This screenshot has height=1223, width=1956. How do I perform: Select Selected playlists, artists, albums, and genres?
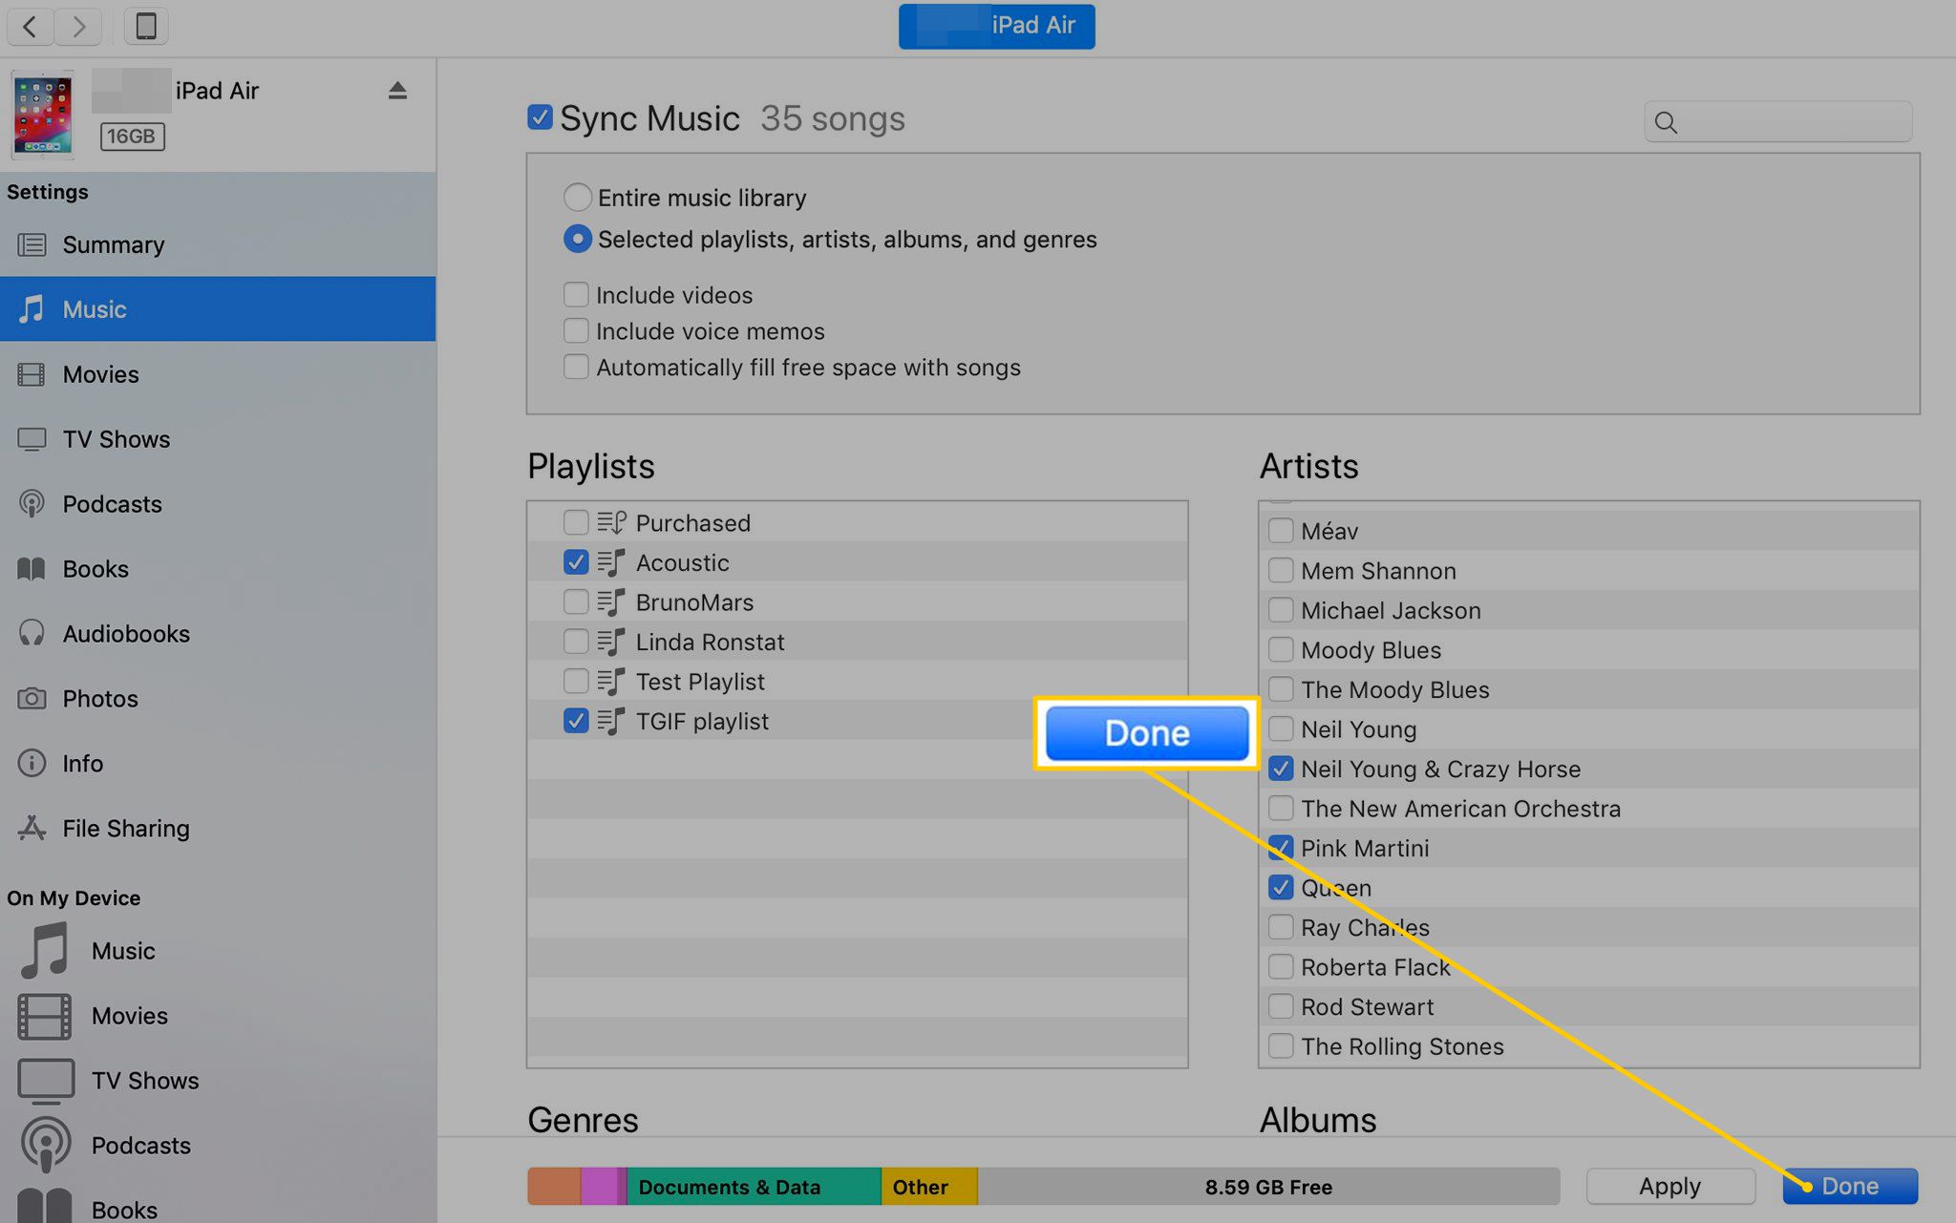(577, 239)
